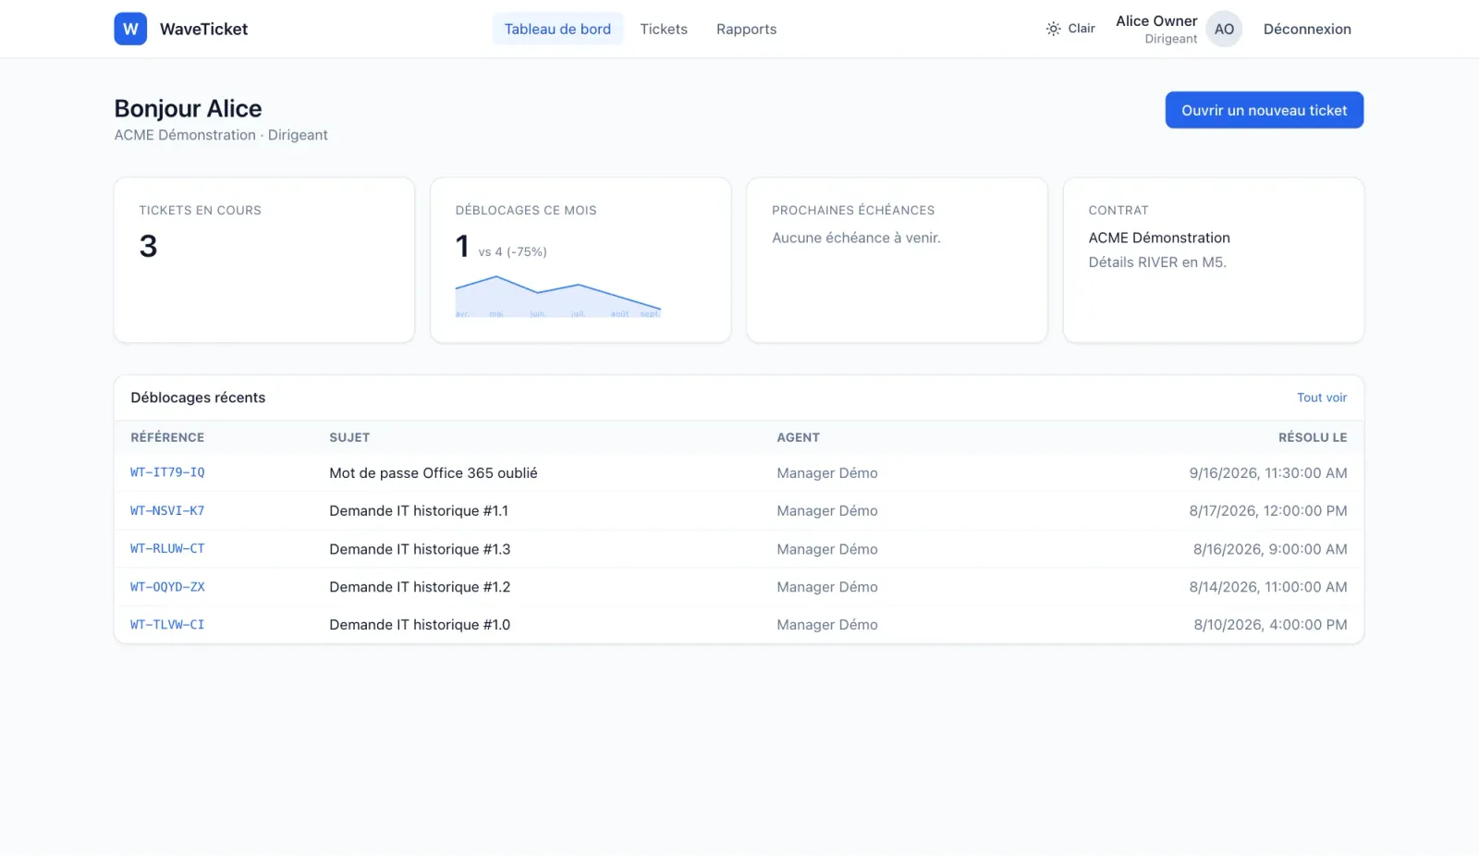
Task: Open ticket reference WT-NSVI-K7
Action: [167, 510]
